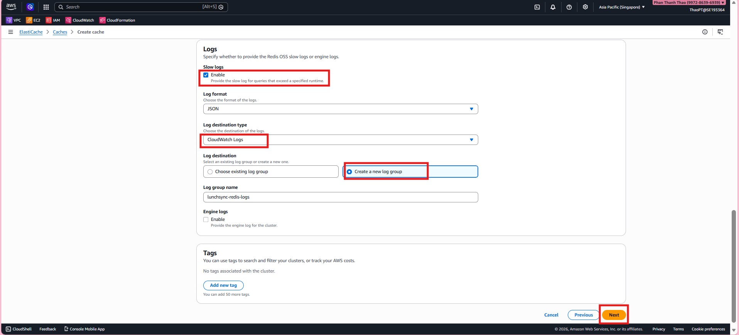Open the notifications bell
This screenshot has height=335, width=739.
coord(553,7)
